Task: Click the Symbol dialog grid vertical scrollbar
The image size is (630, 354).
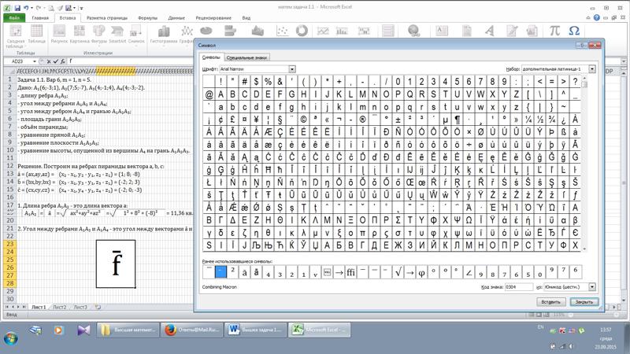Action: (584, 162)
